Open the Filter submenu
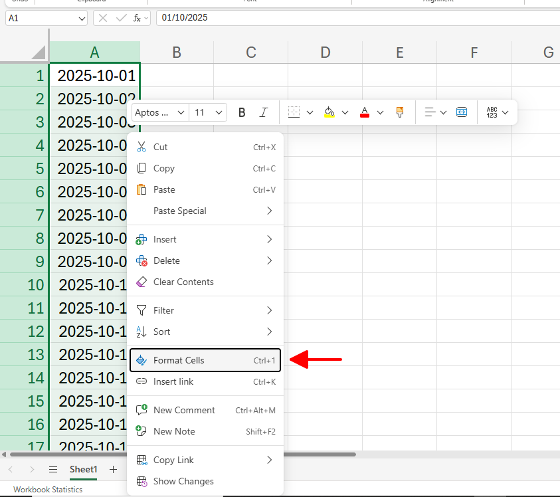Image resolution: width=560 pixels, height=497 pixels. pos(205,310)
